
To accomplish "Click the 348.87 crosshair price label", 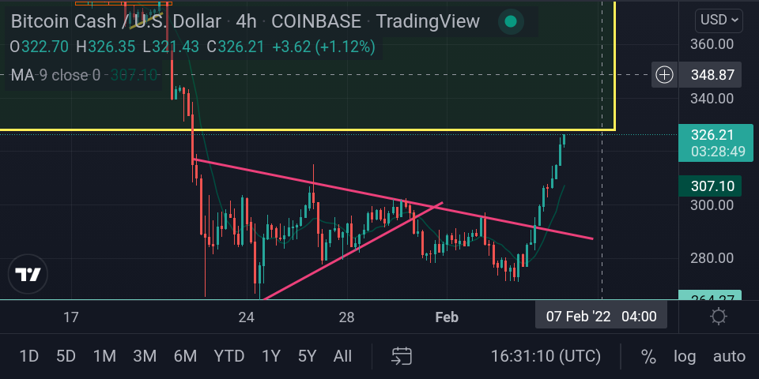I will [x=710, y=75].
